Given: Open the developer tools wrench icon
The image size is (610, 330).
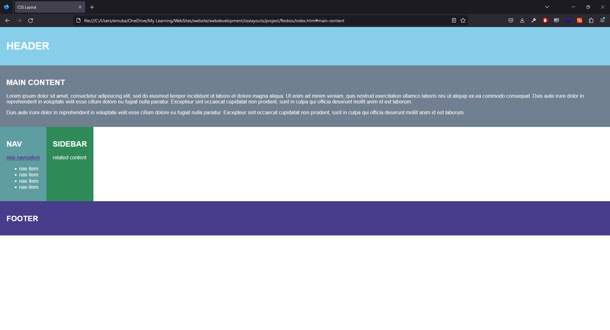Looking at the screenshot, I should click(534, 21).
